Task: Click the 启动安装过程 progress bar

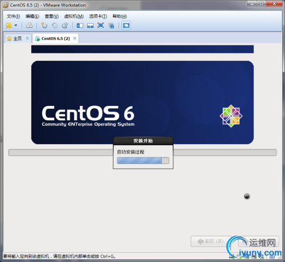Action: (x=143, y=161)
